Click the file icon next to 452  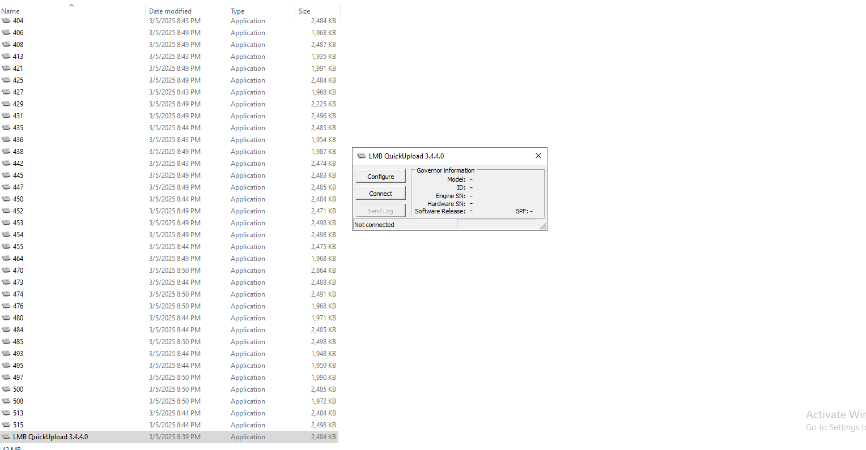[6, 211]
